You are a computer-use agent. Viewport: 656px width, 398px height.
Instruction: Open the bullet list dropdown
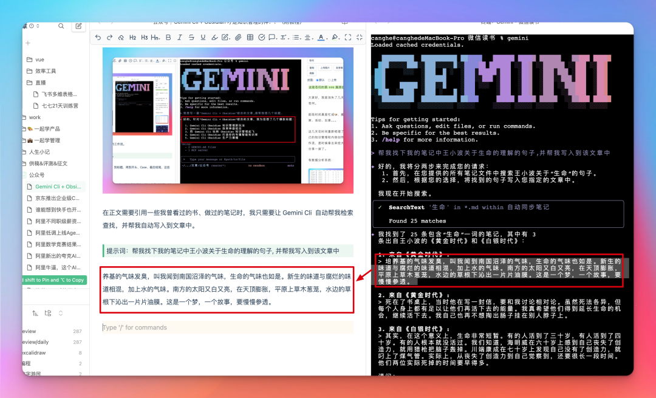coord(296,37)
